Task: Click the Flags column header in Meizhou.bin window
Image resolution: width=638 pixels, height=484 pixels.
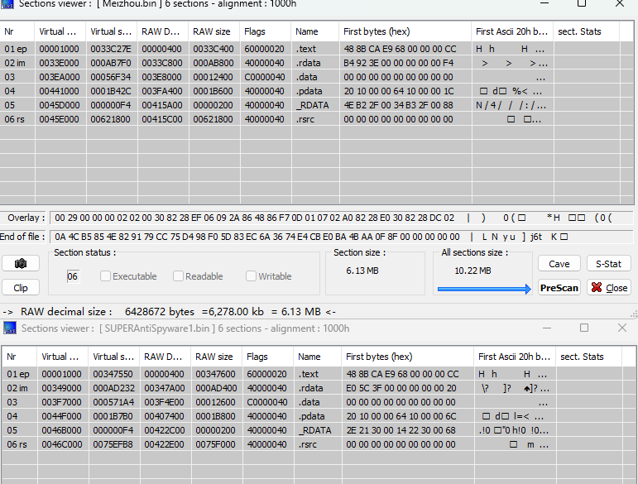Action: coord(266,31)
